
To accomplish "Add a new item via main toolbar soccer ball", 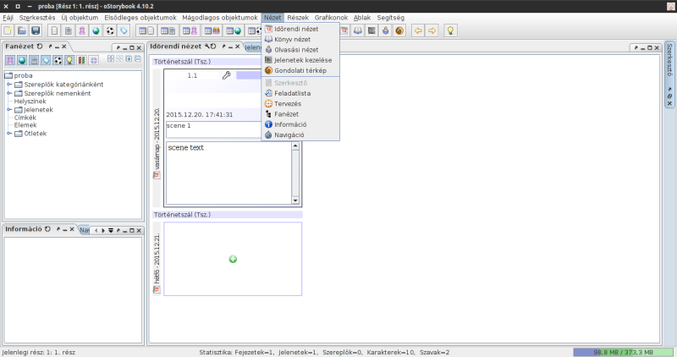I will click(110, 30).
